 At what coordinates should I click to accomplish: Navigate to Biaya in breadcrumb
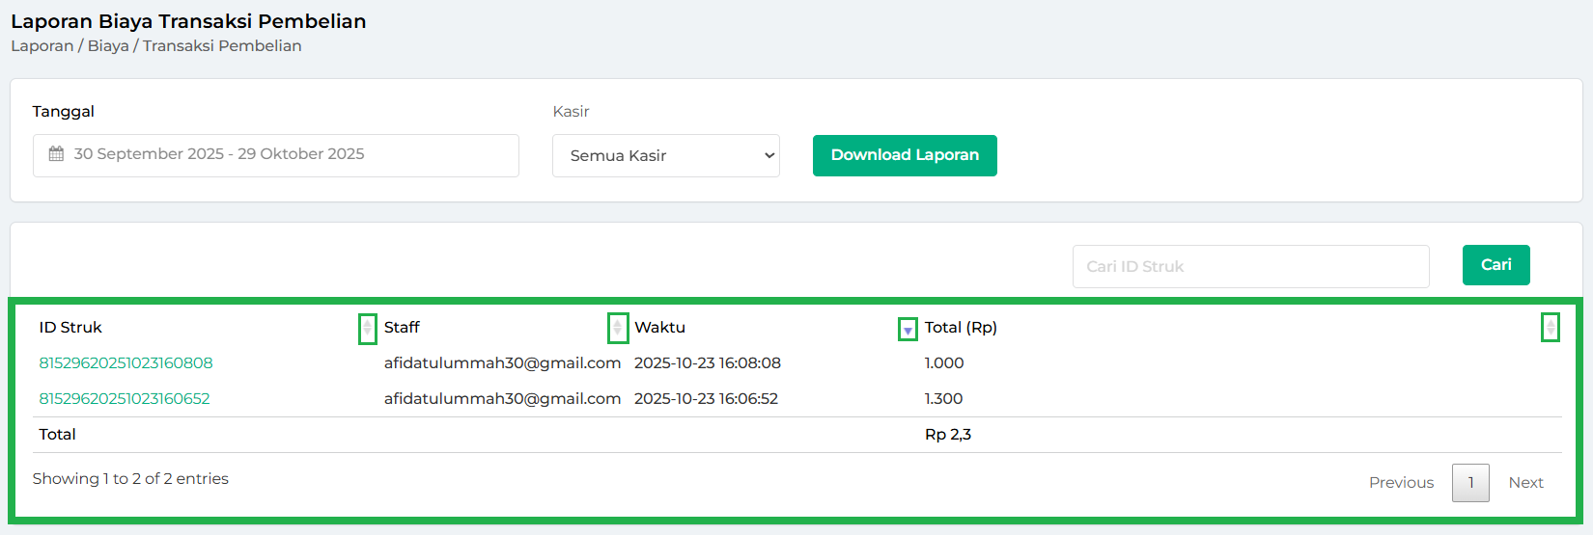click(108, 46)
